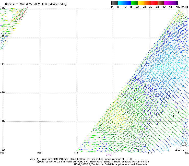Image resolution: width=189 pixels, height=166 pixels.
Task: Click the green 15–20 knots legend segment
Action: [134, 3]
